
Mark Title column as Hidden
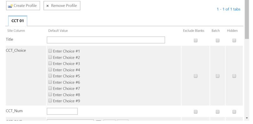coord(234,40)
